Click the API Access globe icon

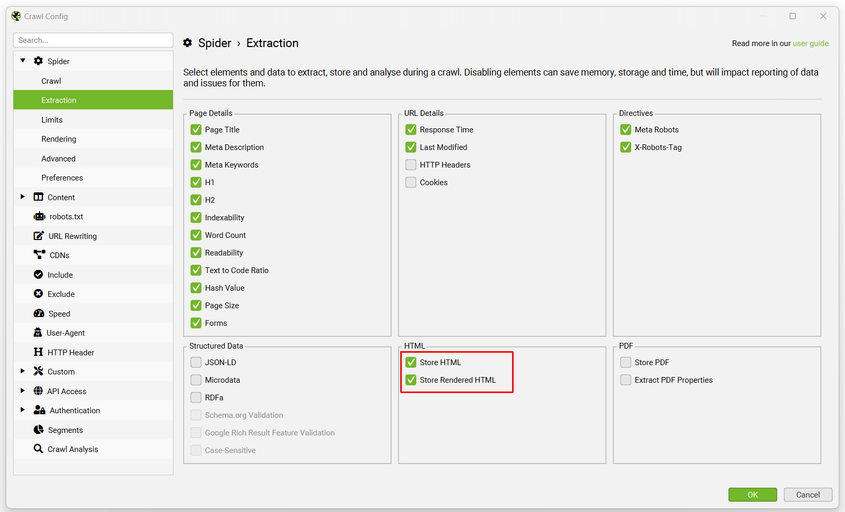coord(38,391)
